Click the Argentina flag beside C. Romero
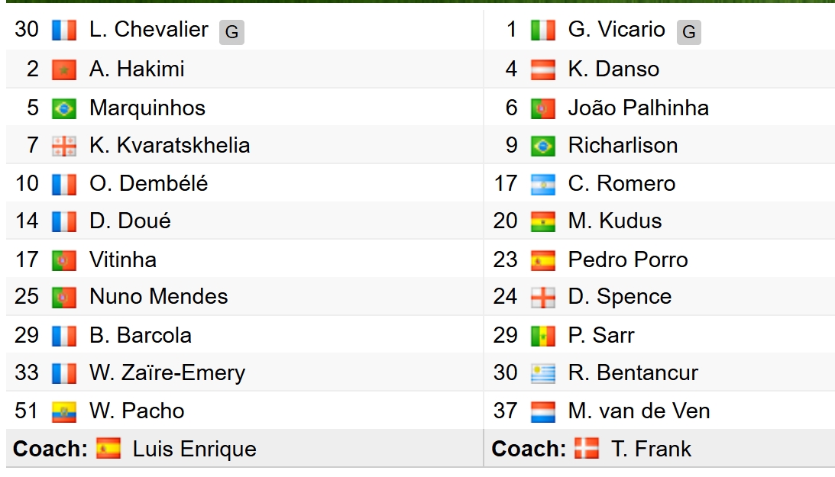 coord(542,184)
